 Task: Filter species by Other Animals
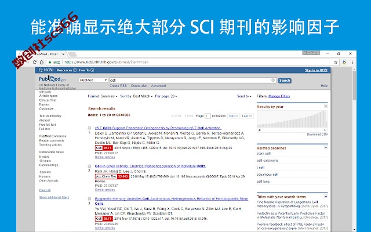[49, 180]
